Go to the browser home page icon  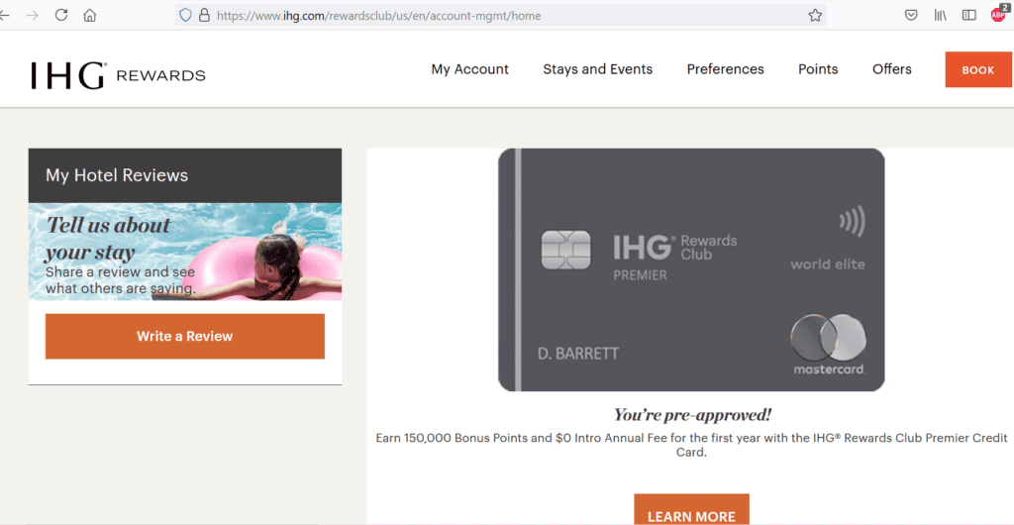90,16
